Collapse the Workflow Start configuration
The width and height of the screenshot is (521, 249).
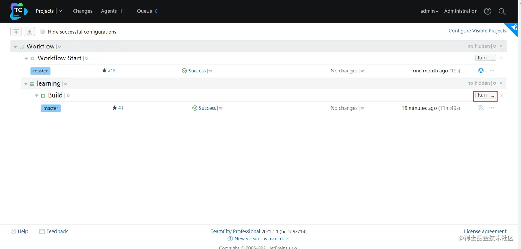[x=27, y=59]
